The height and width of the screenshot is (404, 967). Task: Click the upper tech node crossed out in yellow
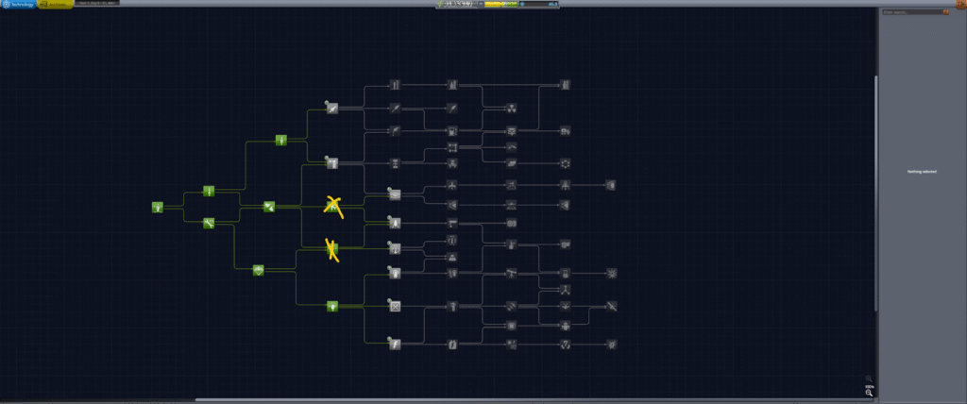332,207
